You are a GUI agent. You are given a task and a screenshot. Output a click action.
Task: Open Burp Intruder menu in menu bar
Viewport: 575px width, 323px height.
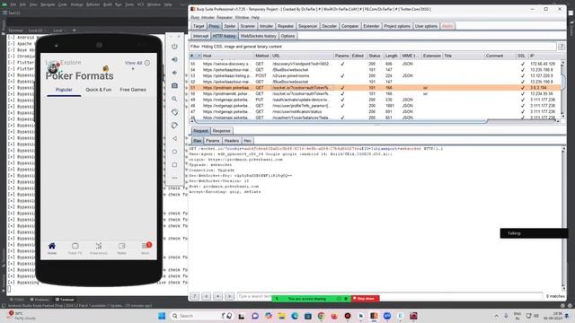point(208,17)
